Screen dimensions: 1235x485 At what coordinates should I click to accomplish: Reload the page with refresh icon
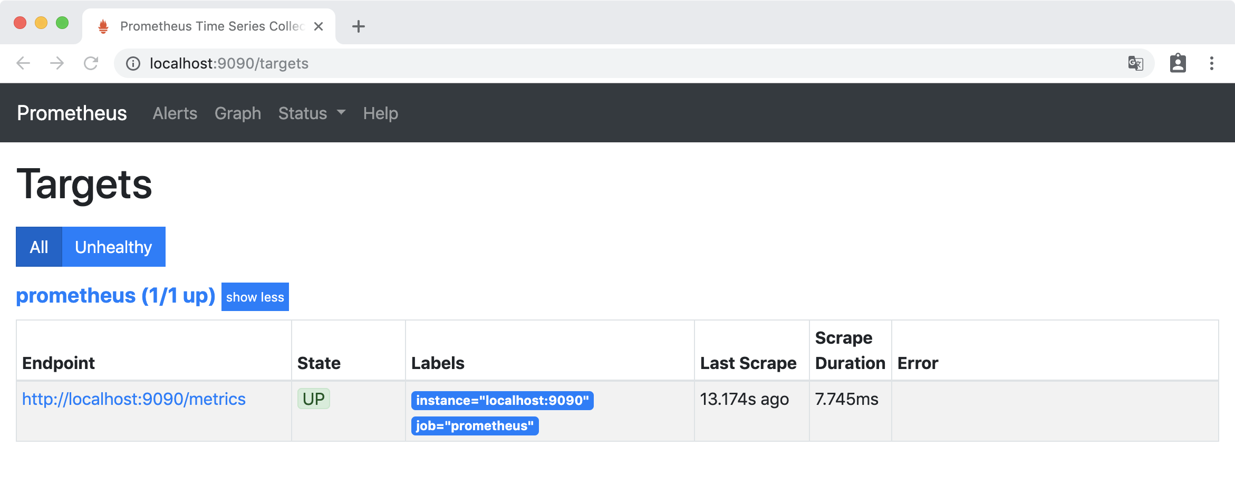point(91,64)
